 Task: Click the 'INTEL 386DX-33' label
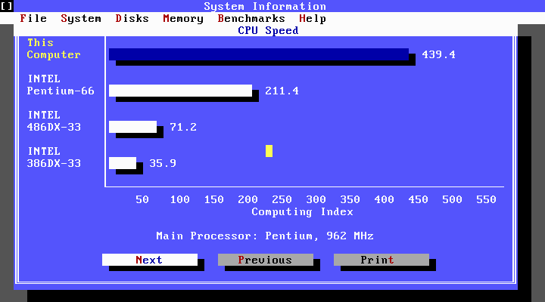point(54,157)
